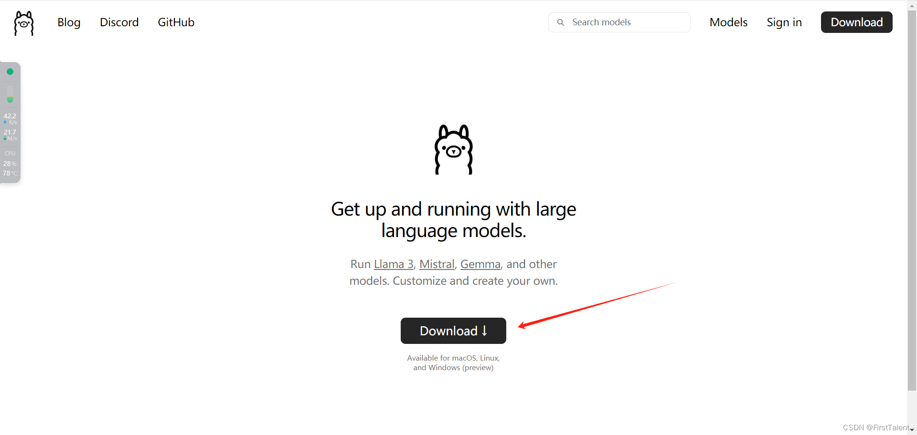The width and height of the screenshot is (917, 435).
Task: Open the Llama 3 link
Action: pyautogui.click(x=394, y=264)
